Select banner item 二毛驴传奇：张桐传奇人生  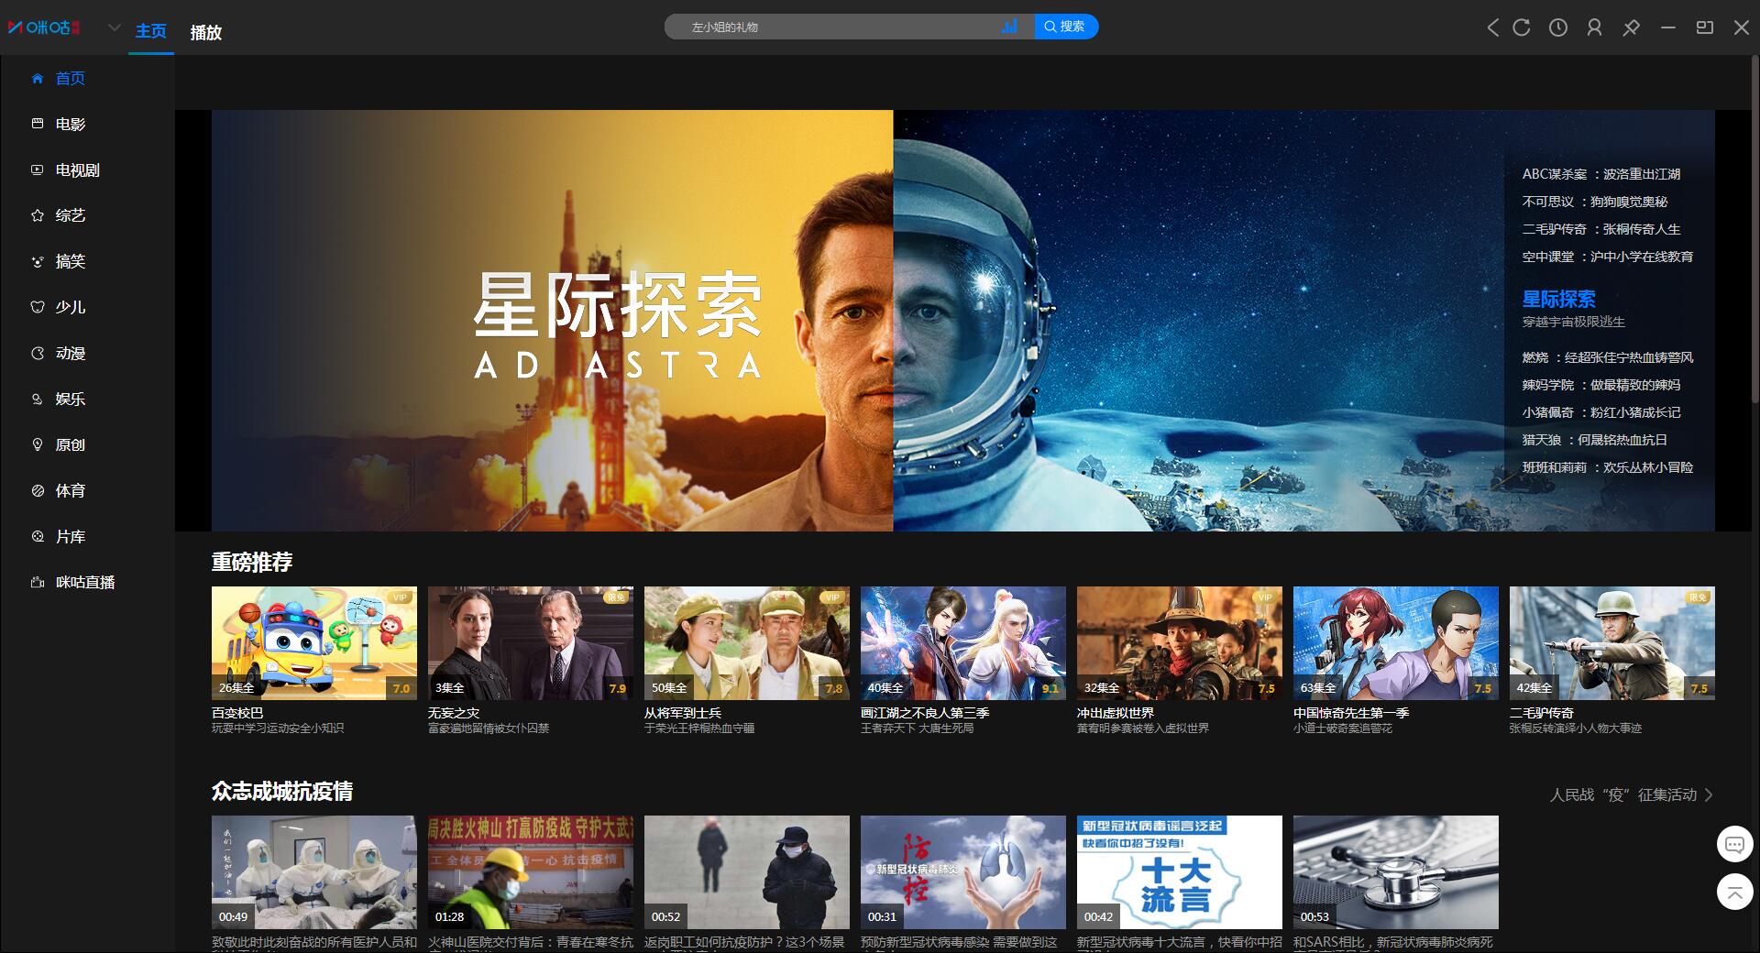1601,229
